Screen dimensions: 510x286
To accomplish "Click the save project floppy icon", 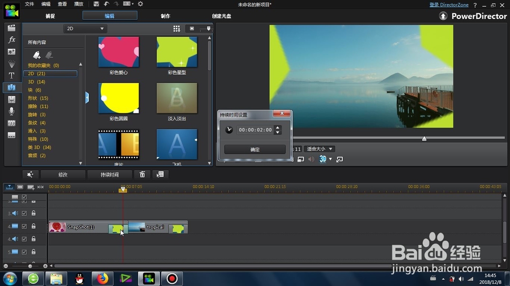I will [96, 4].
